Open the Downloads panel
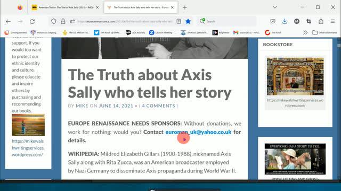This screenshot has height=191, width=341. pyautogui.click(x=285, y=21)
